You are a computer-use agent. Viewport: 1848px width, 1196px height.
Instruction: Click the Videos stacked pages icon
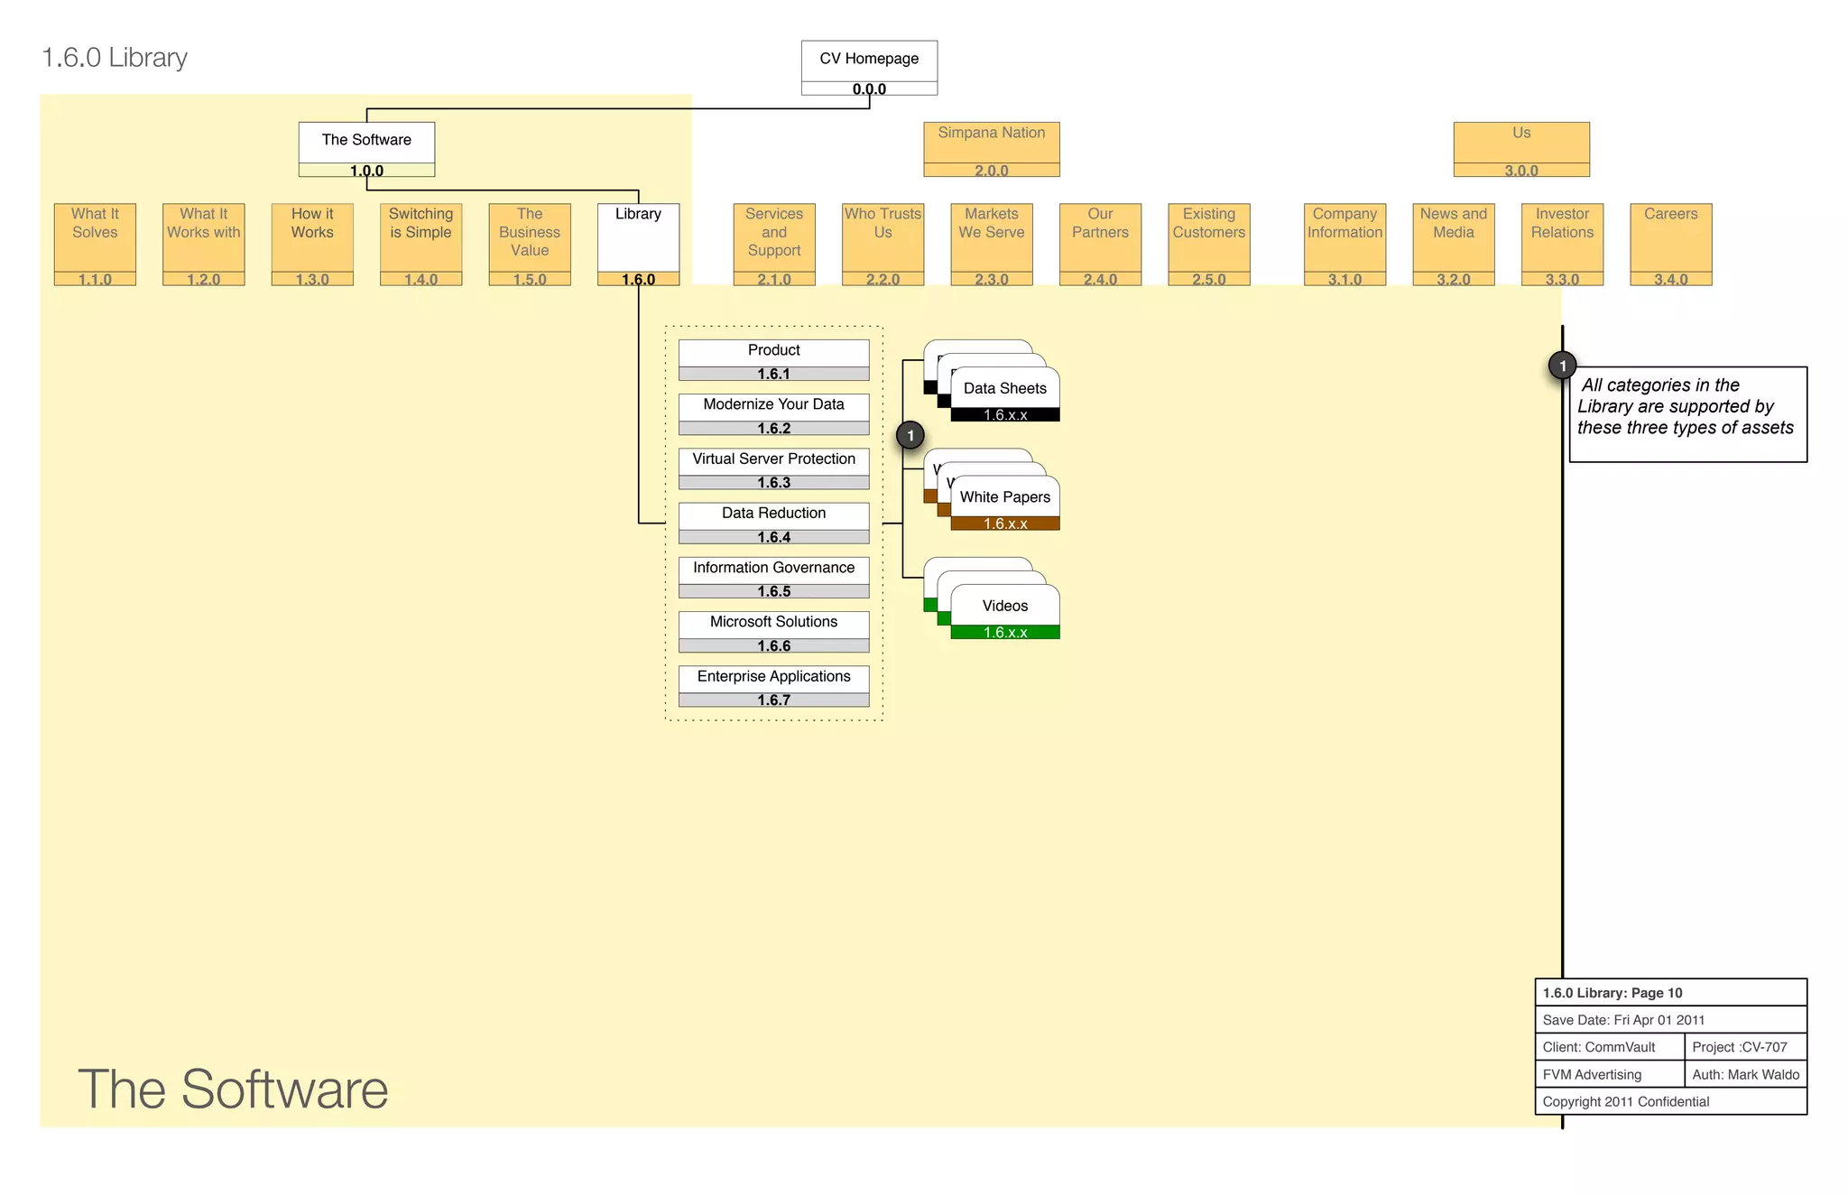[1004, 606]
